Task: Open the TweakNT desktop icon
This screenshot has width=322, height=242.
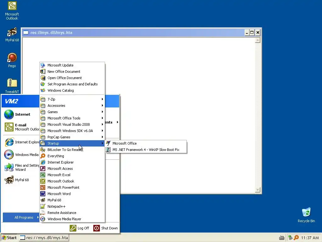Action: click(12, 86)
